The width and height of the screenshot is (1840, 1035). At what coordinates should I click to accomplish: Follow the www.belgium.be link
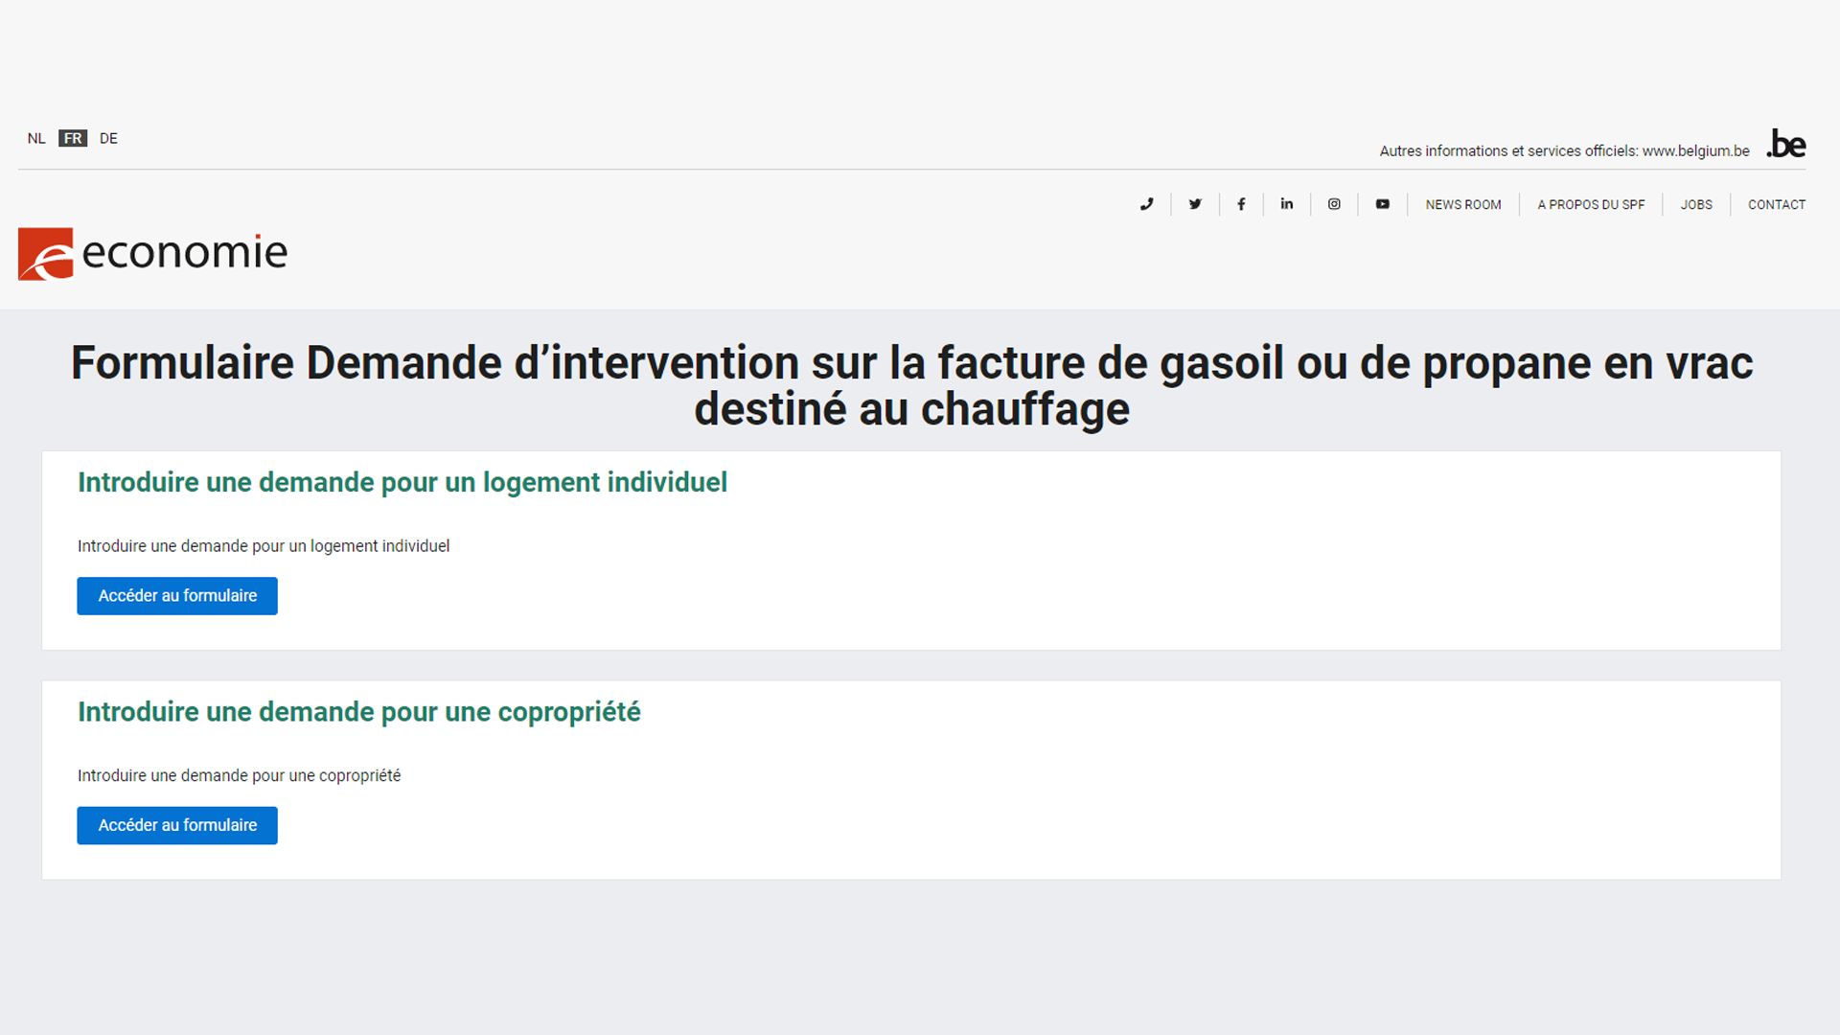coord(1695,150)
